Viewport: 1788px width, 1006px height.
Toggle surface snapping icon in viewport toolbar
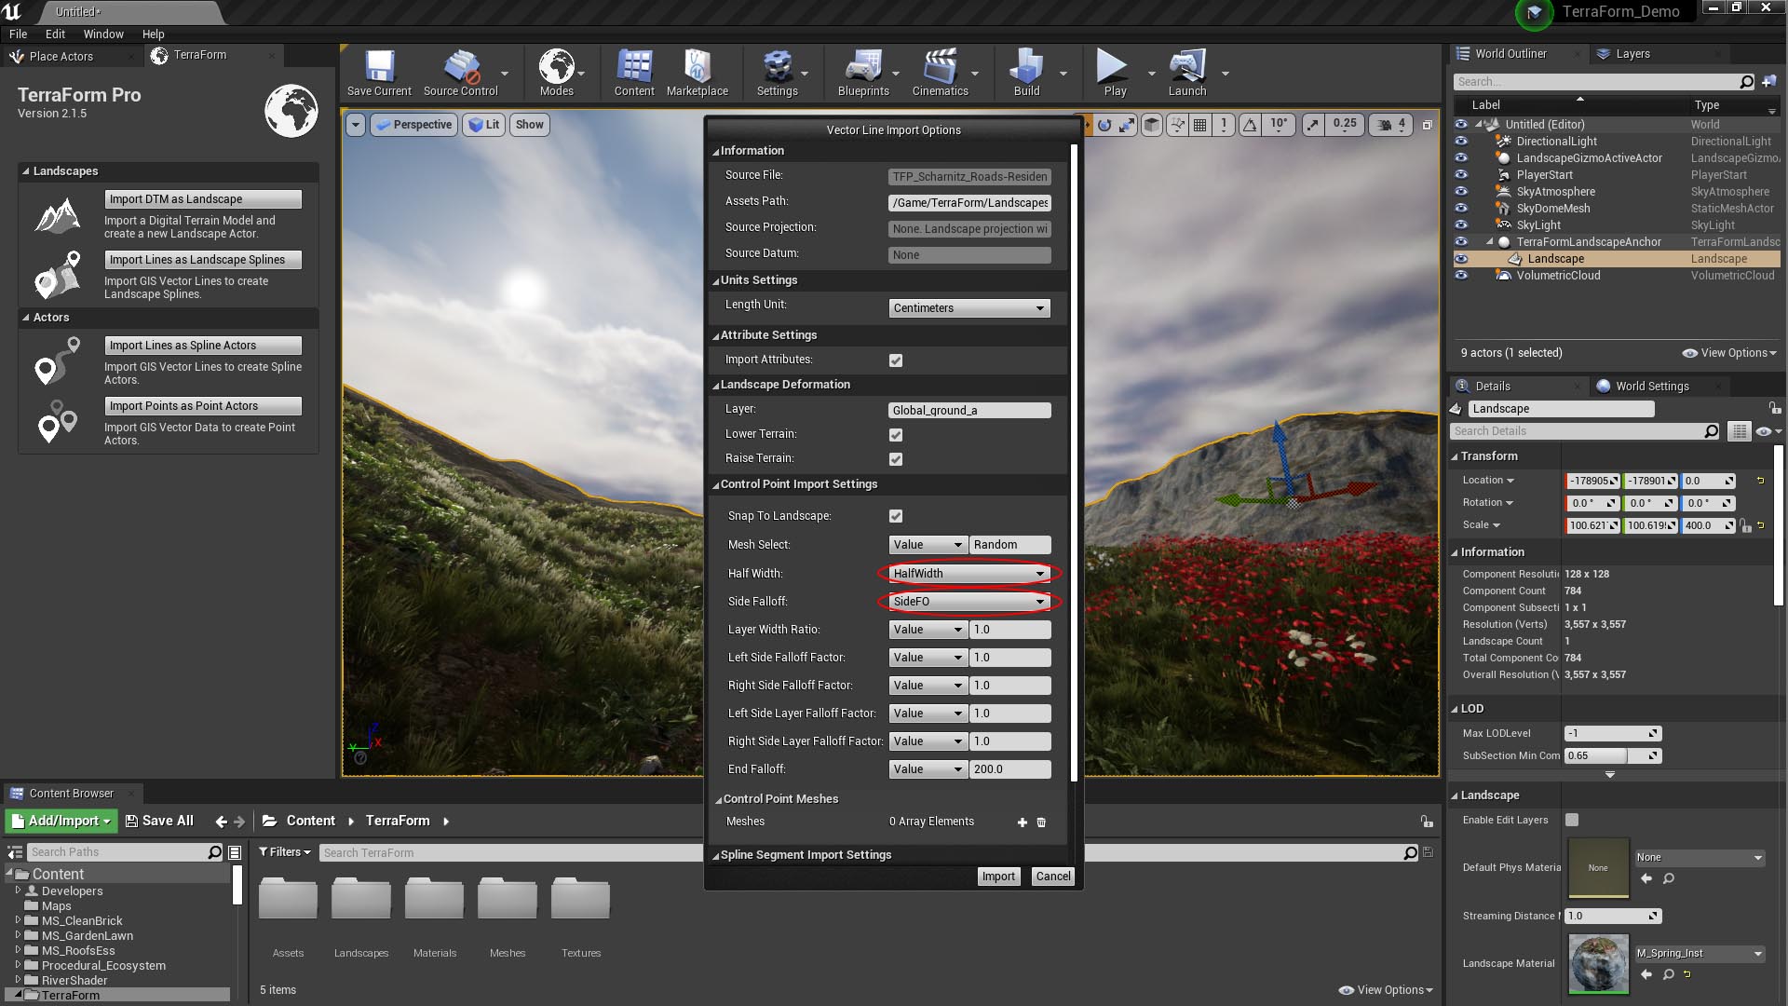point(1177,124)
